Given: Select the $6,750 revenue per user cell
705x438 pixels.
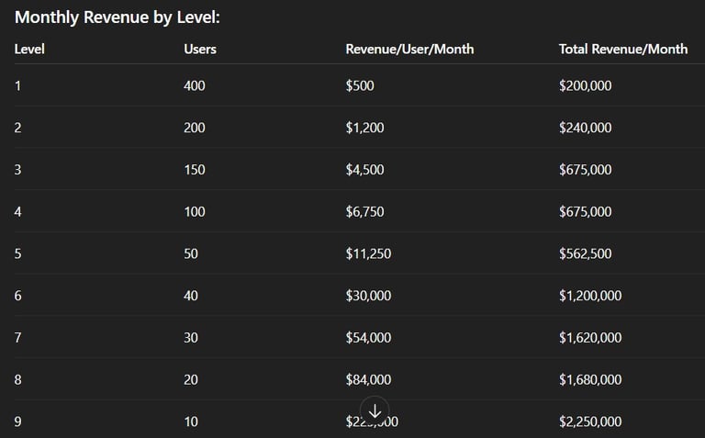Looking at the screenshot, I should click(364, 212).
